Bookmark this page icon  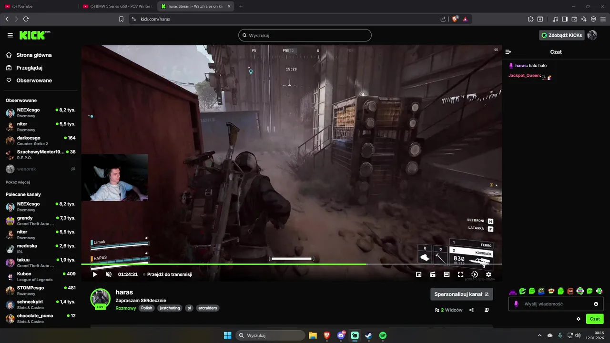pyautogui.click(x=121, y=19)
